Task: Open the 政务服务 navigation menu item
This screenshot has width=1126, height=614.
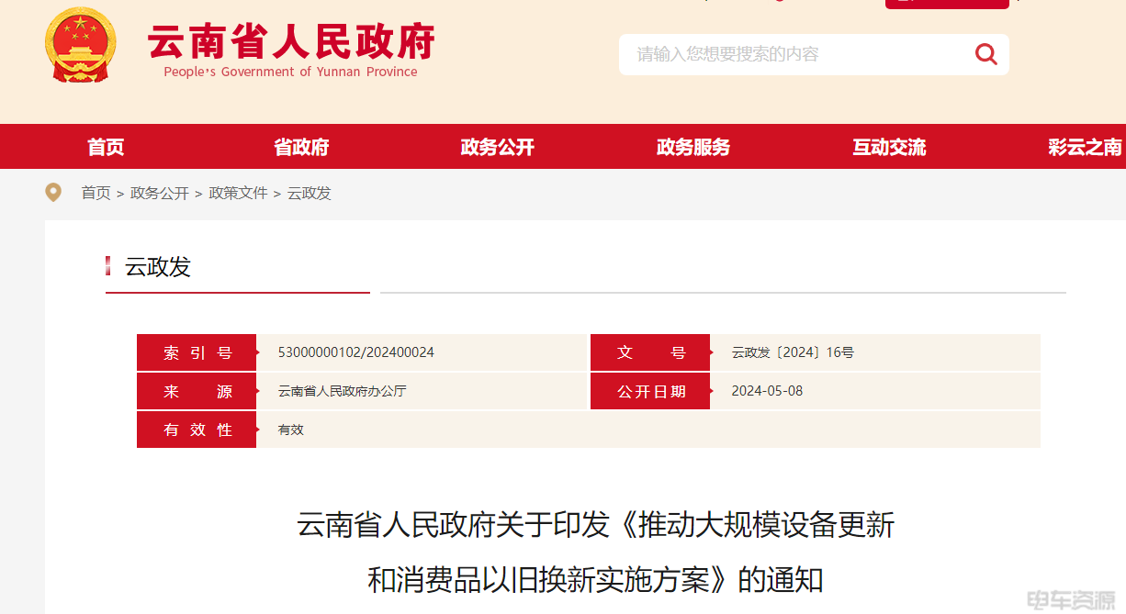Action: [x=693, y=147]
